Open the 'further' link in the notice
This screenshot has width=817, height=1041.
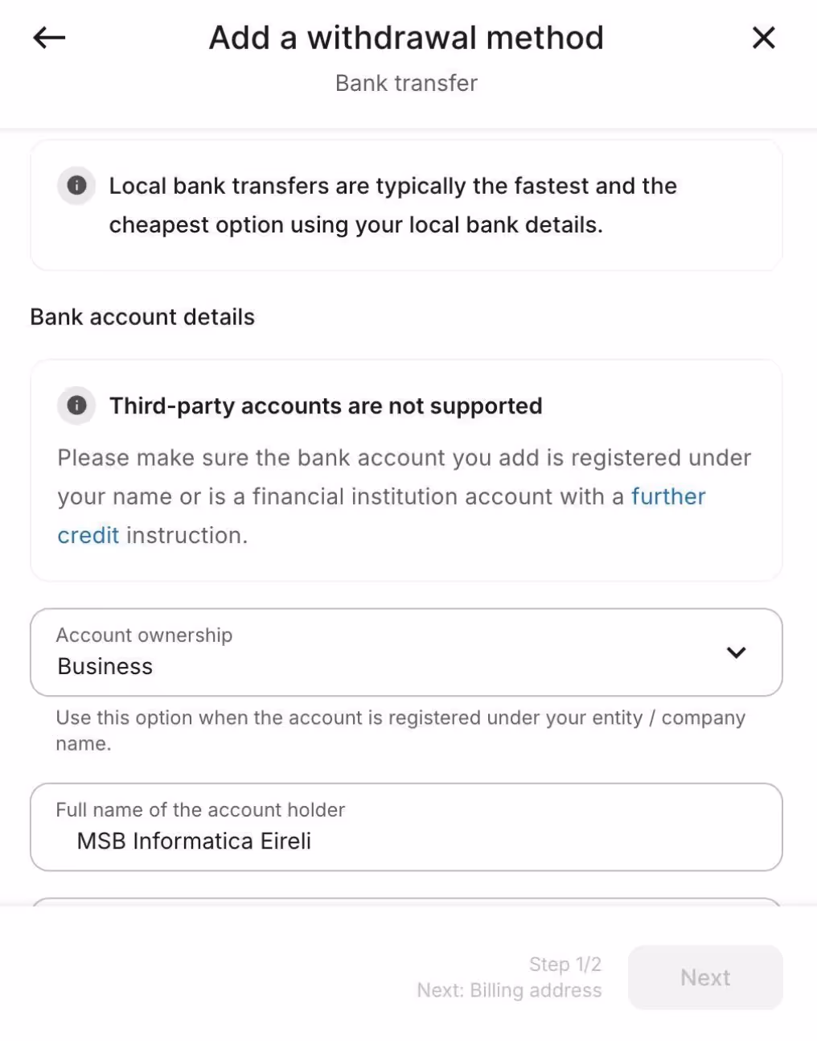click(x=668, y=496)
